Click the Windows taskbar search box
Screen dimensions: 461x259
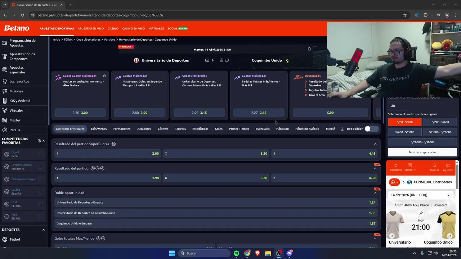tap(204, 253)
